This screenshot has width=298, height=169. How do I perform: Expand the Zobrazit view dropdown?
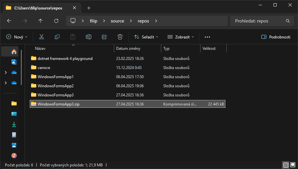click(181, 37)
